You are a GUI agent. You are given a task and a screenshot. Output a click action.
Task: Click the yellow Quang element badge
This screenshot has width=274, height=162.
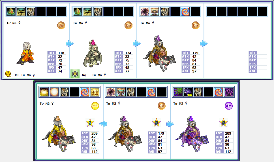coord(95,106)
